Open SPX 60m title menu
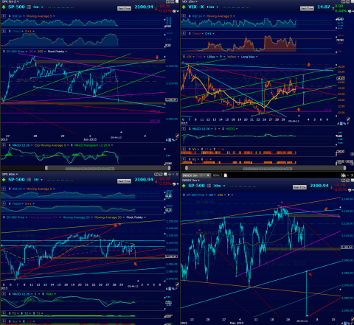 tap(10, 174)
